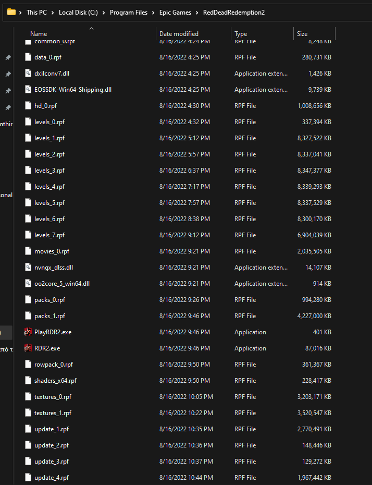Click the 6,904,039 KB size value
Image resolution: width=372 pixels, height=485 pixels.
[x=314, y=235]
